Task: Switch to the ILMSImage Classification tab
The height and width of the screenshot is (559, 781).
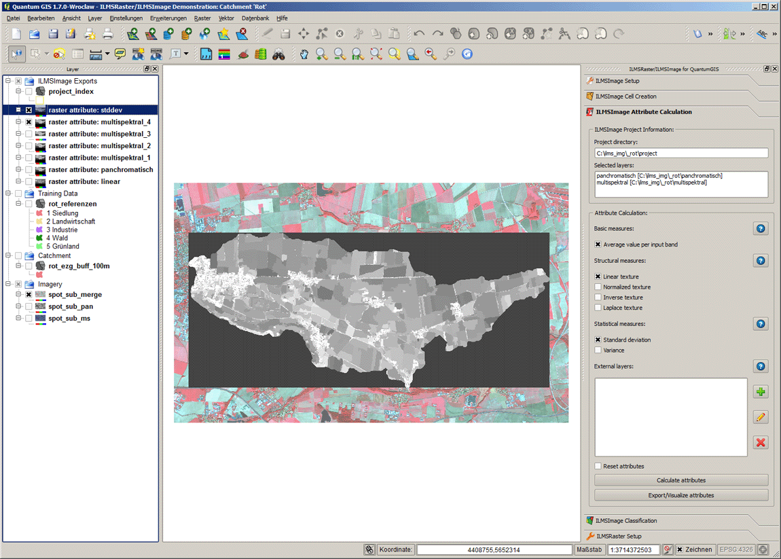Action: click(x=625, y=521)
